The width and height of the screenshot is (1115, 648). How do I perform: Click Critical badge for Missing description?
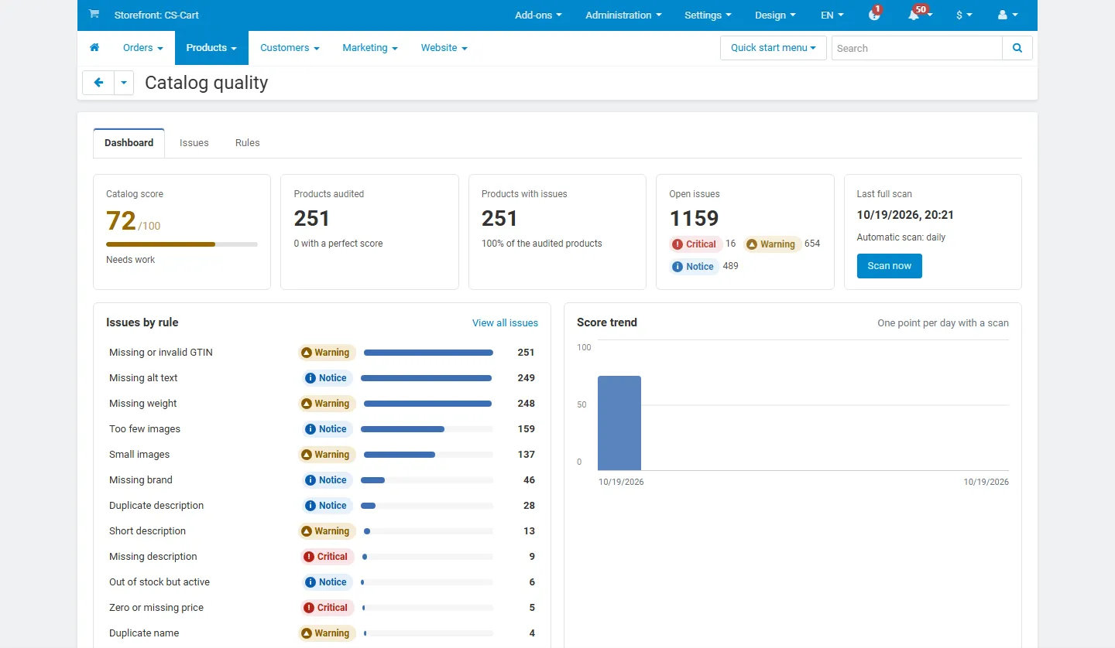(x=328, y=557)
